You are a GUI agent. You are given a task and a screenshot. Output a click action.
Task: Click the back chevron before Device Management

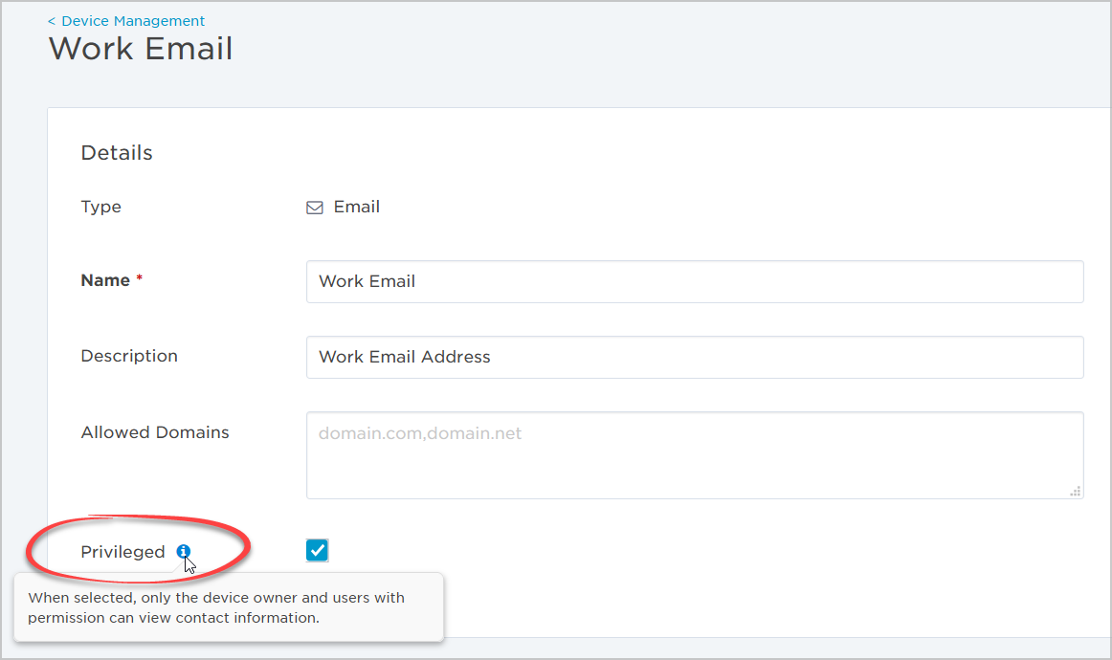coord(52,21)
